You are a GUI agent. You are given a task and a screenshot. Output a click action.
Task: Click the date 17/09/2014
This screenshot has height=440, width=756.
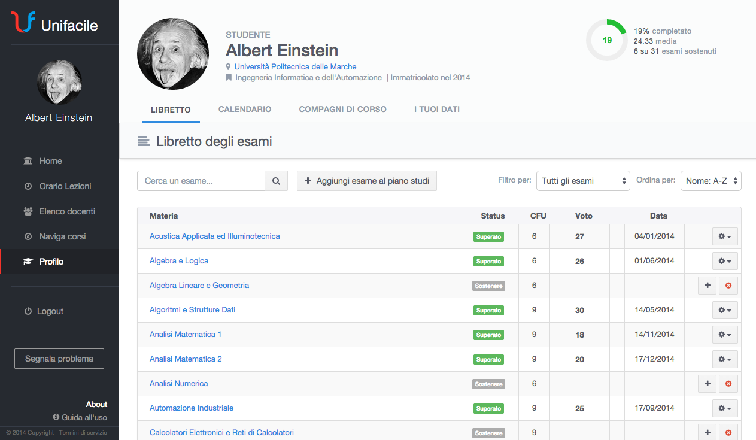click(x=654, y=408)
